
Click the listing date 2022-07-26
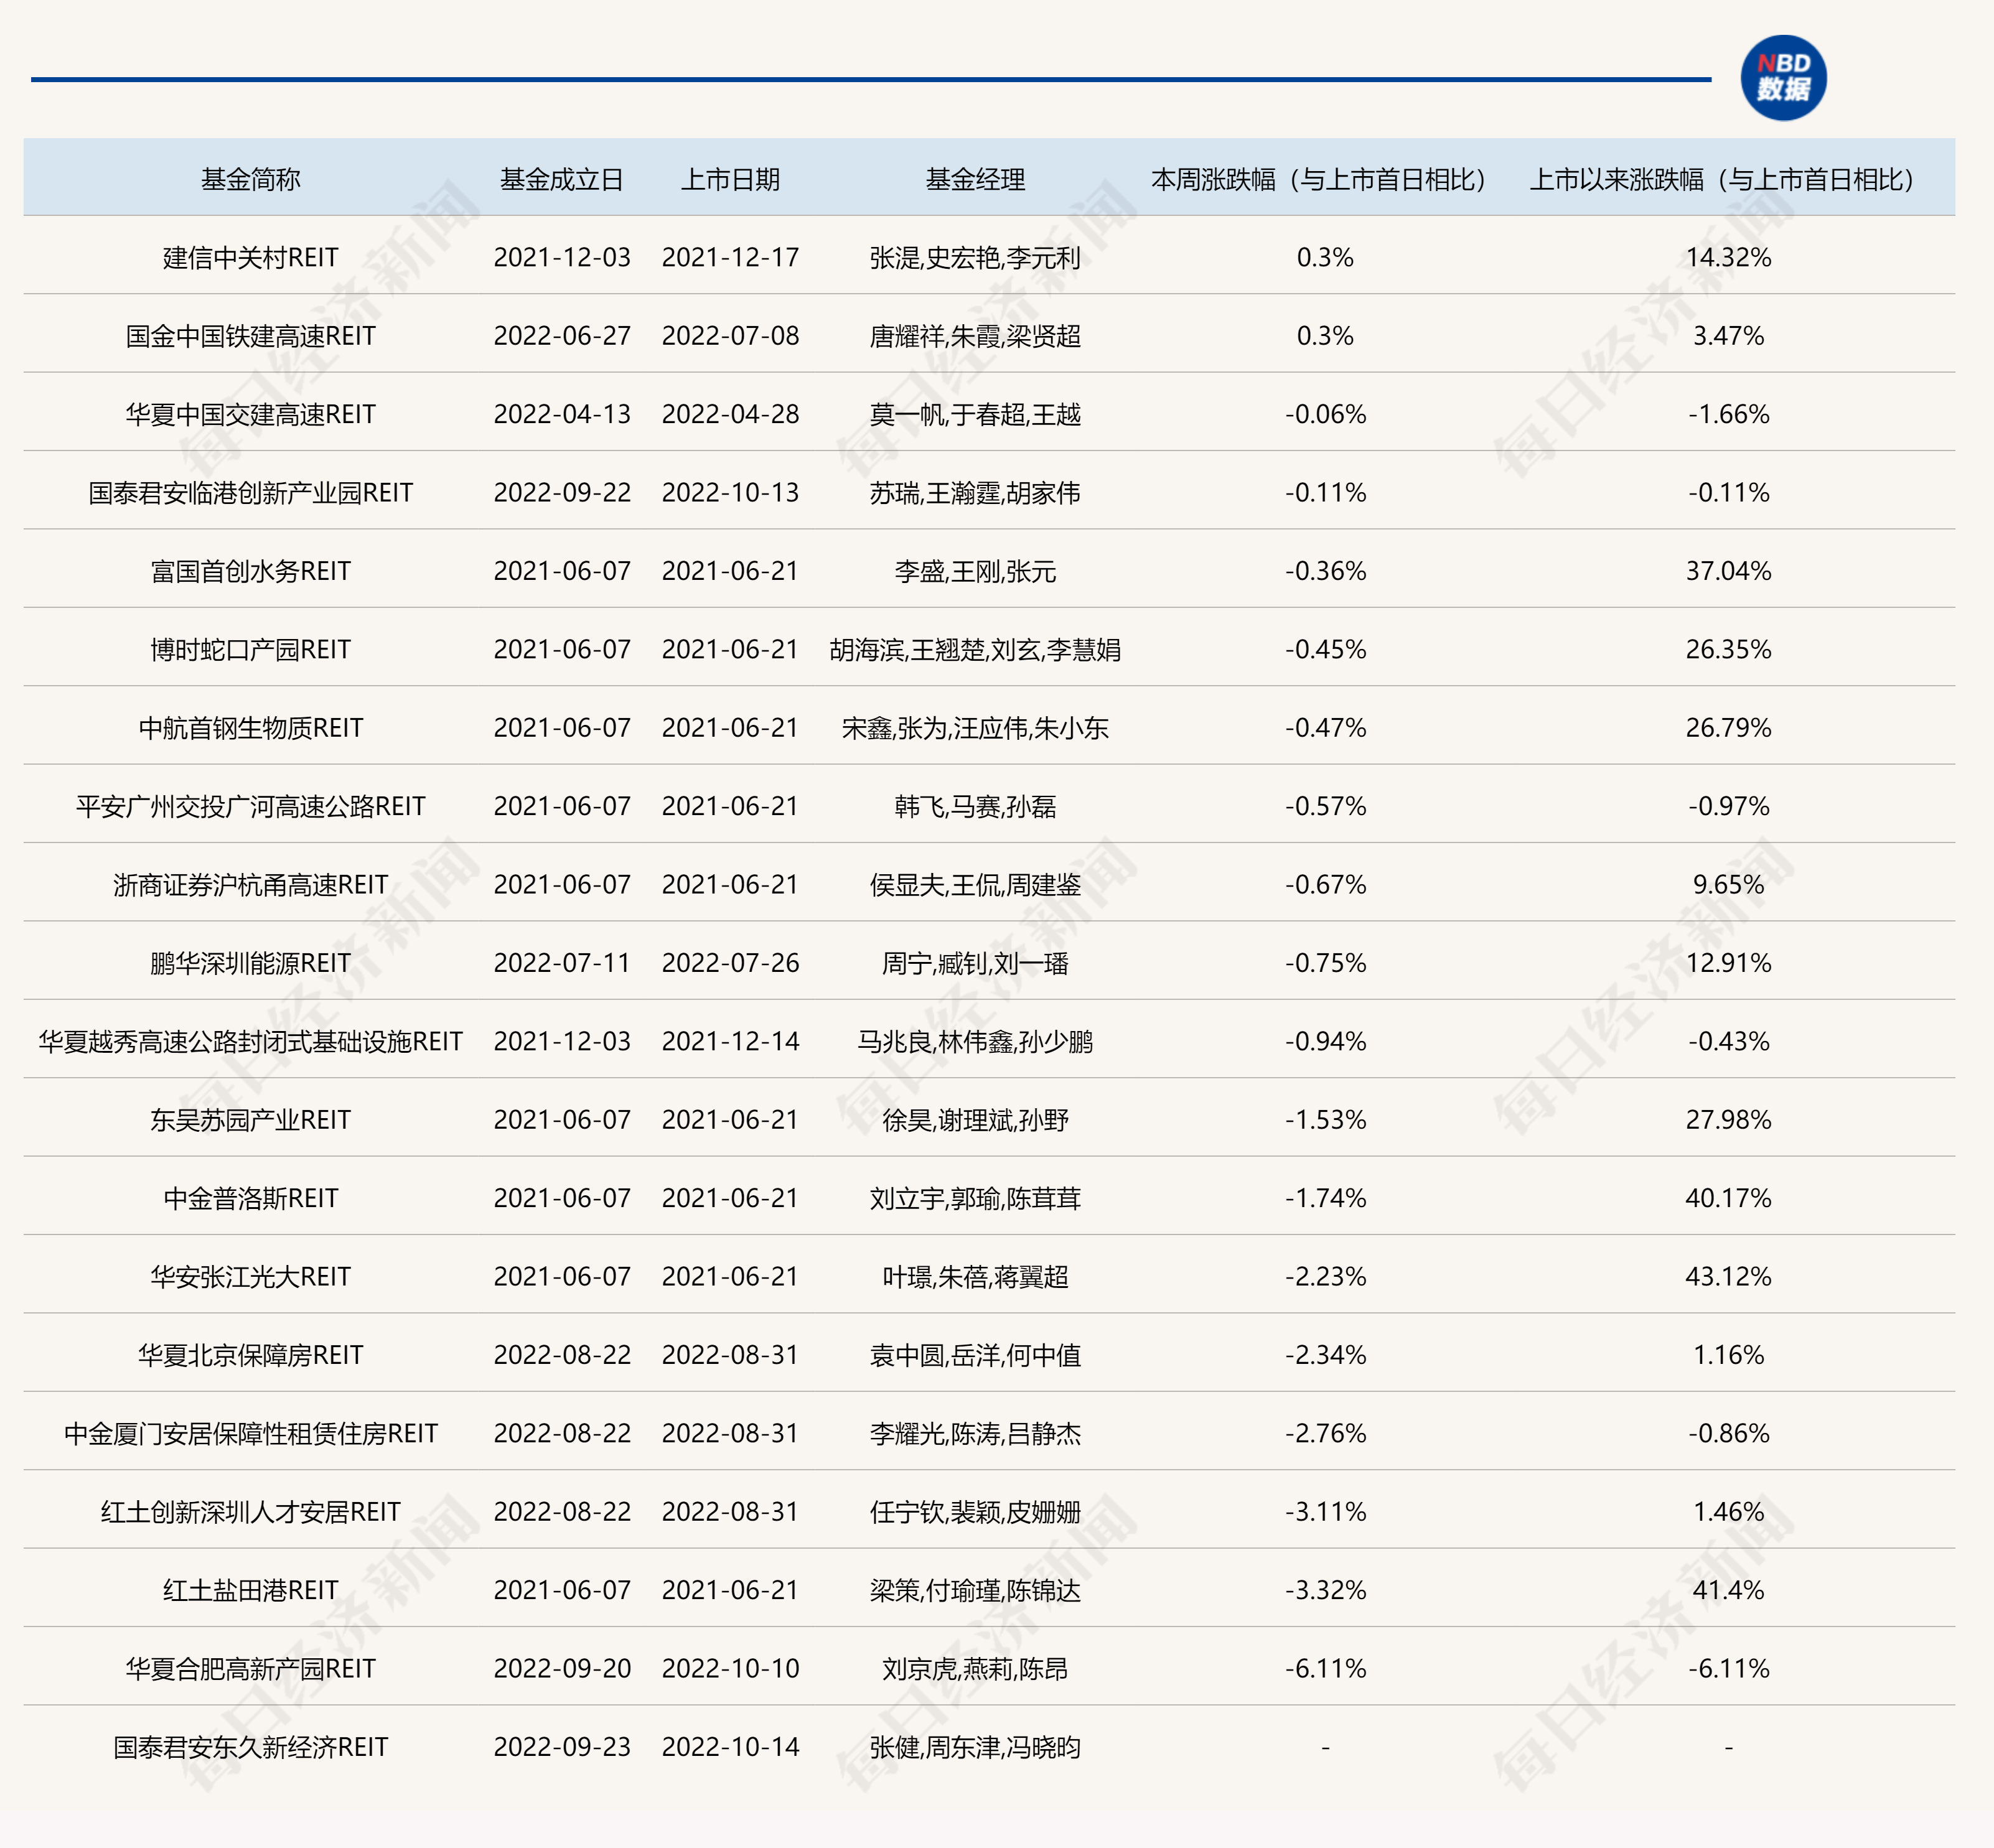coord(730,963)
